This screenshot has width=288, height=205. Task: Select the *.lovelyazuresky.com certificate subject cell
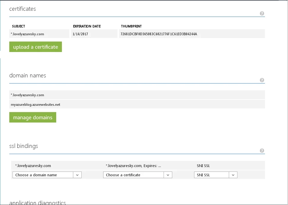tap(28, 34)
